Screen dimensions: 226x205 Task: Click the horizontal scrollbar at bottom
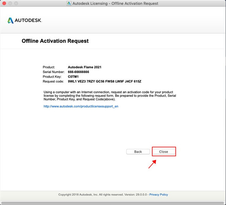112,203
